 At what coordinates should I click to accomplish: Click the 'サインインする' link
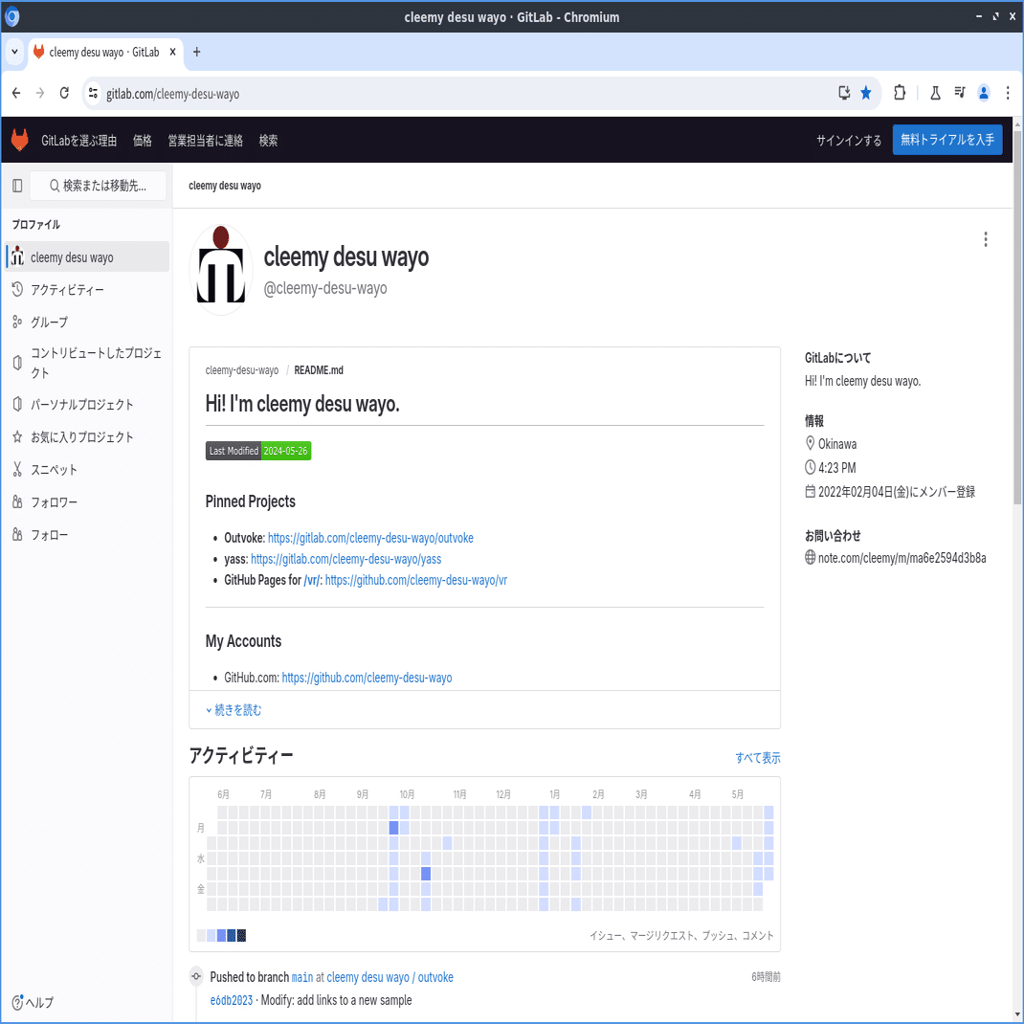(x=848, y=141)
